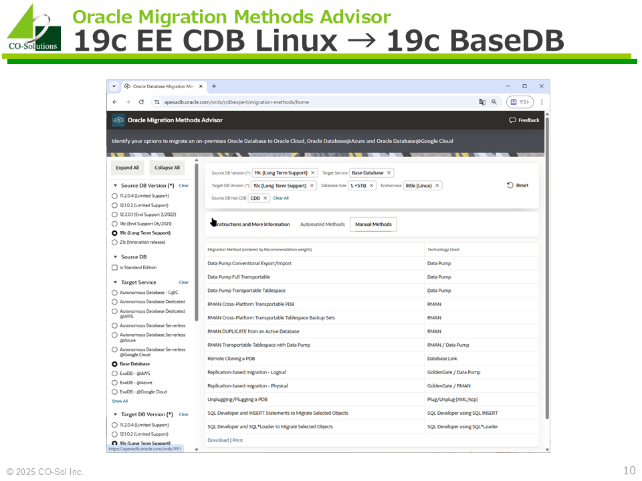The height and width of the screenshot is (481, 642).
Task: Click the Oracle Migration Methods Advisor cloud logo
Action: (x=118, y=120)
